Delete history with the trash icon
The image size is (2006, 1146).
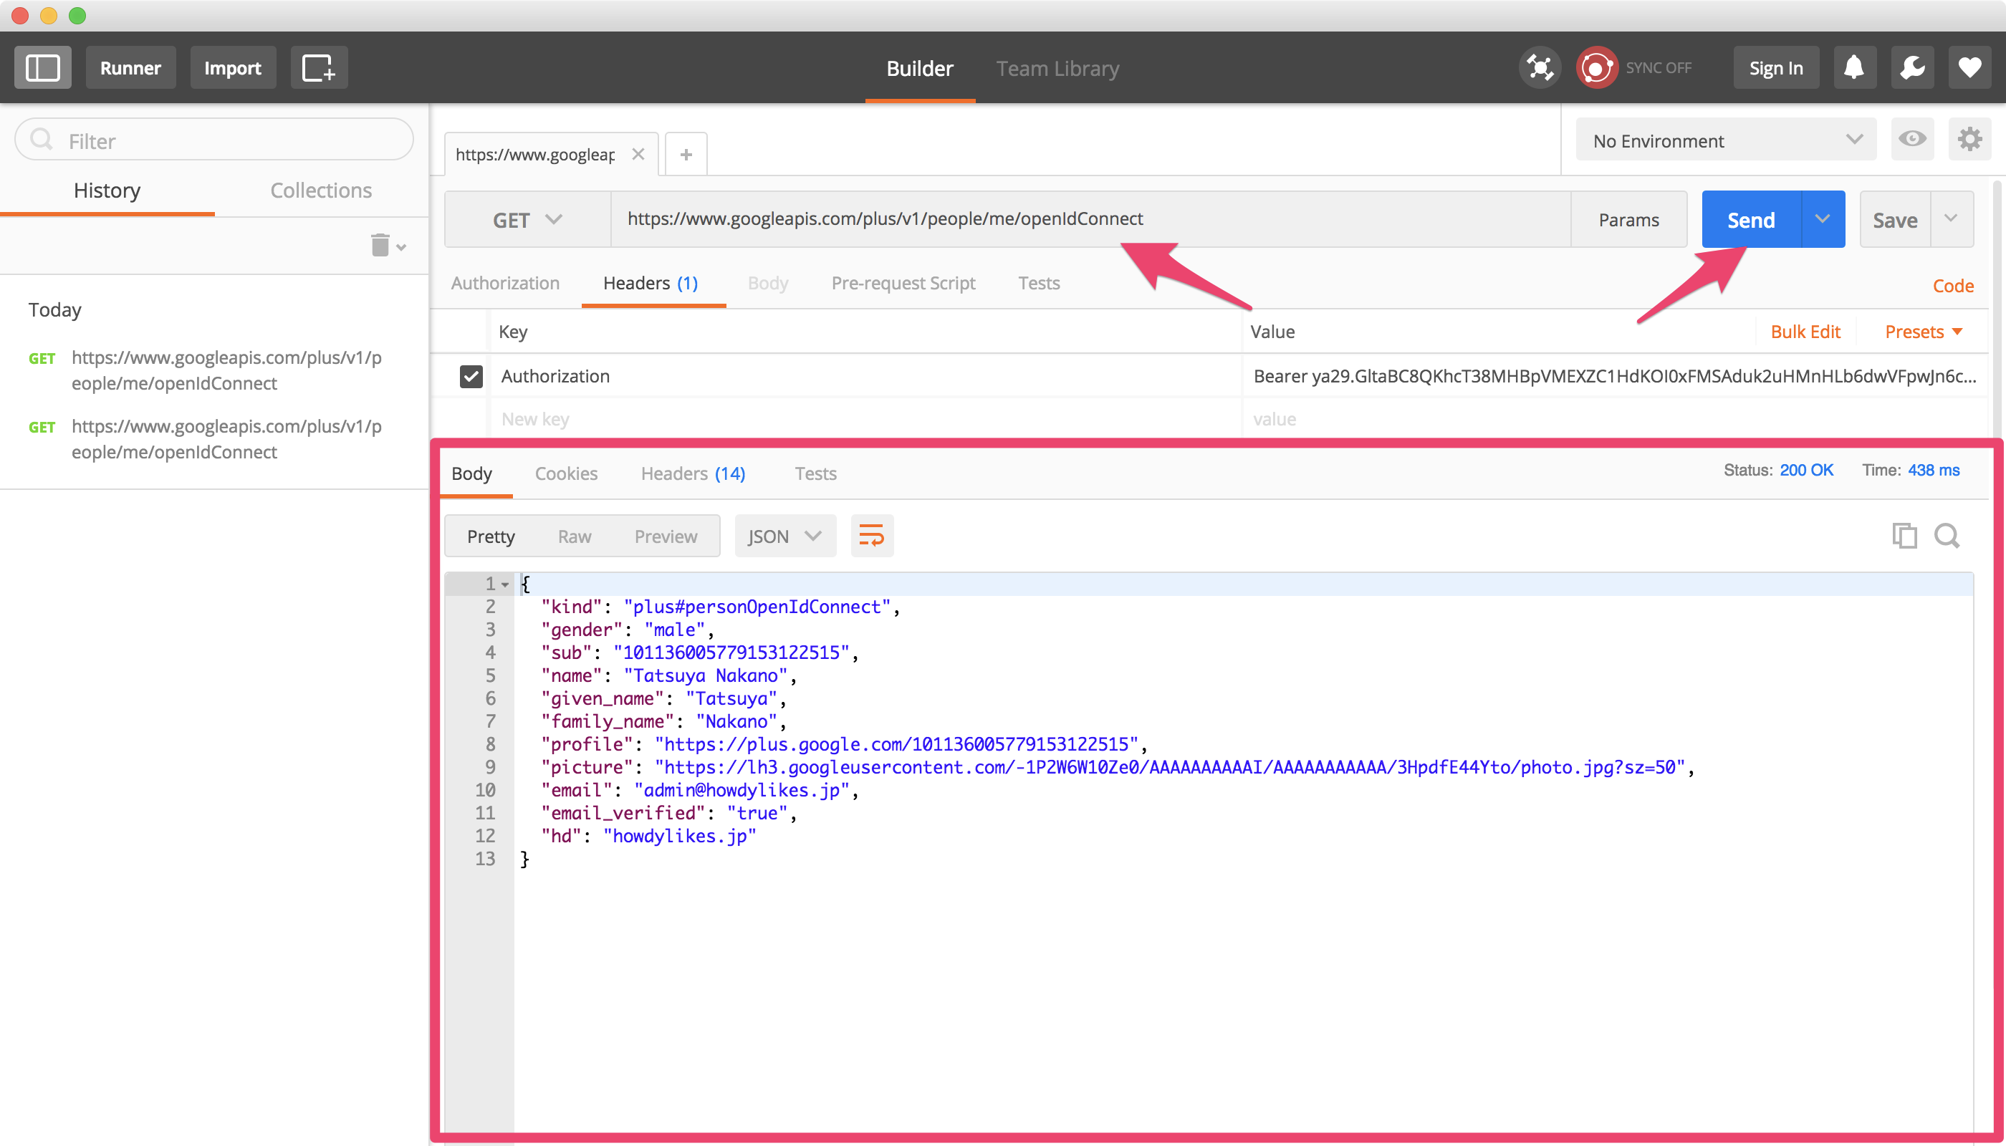click(x=380, y=245)
